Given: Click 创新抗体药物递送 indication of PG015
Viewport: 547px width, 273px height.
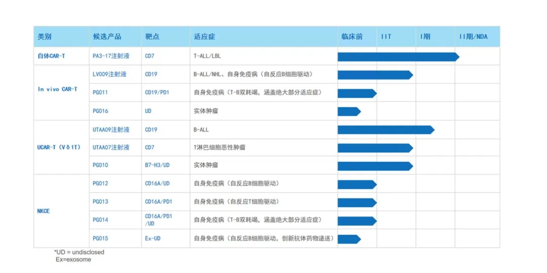Looking at the screenshot, I should pyautogui.click(x=306, y=239).
